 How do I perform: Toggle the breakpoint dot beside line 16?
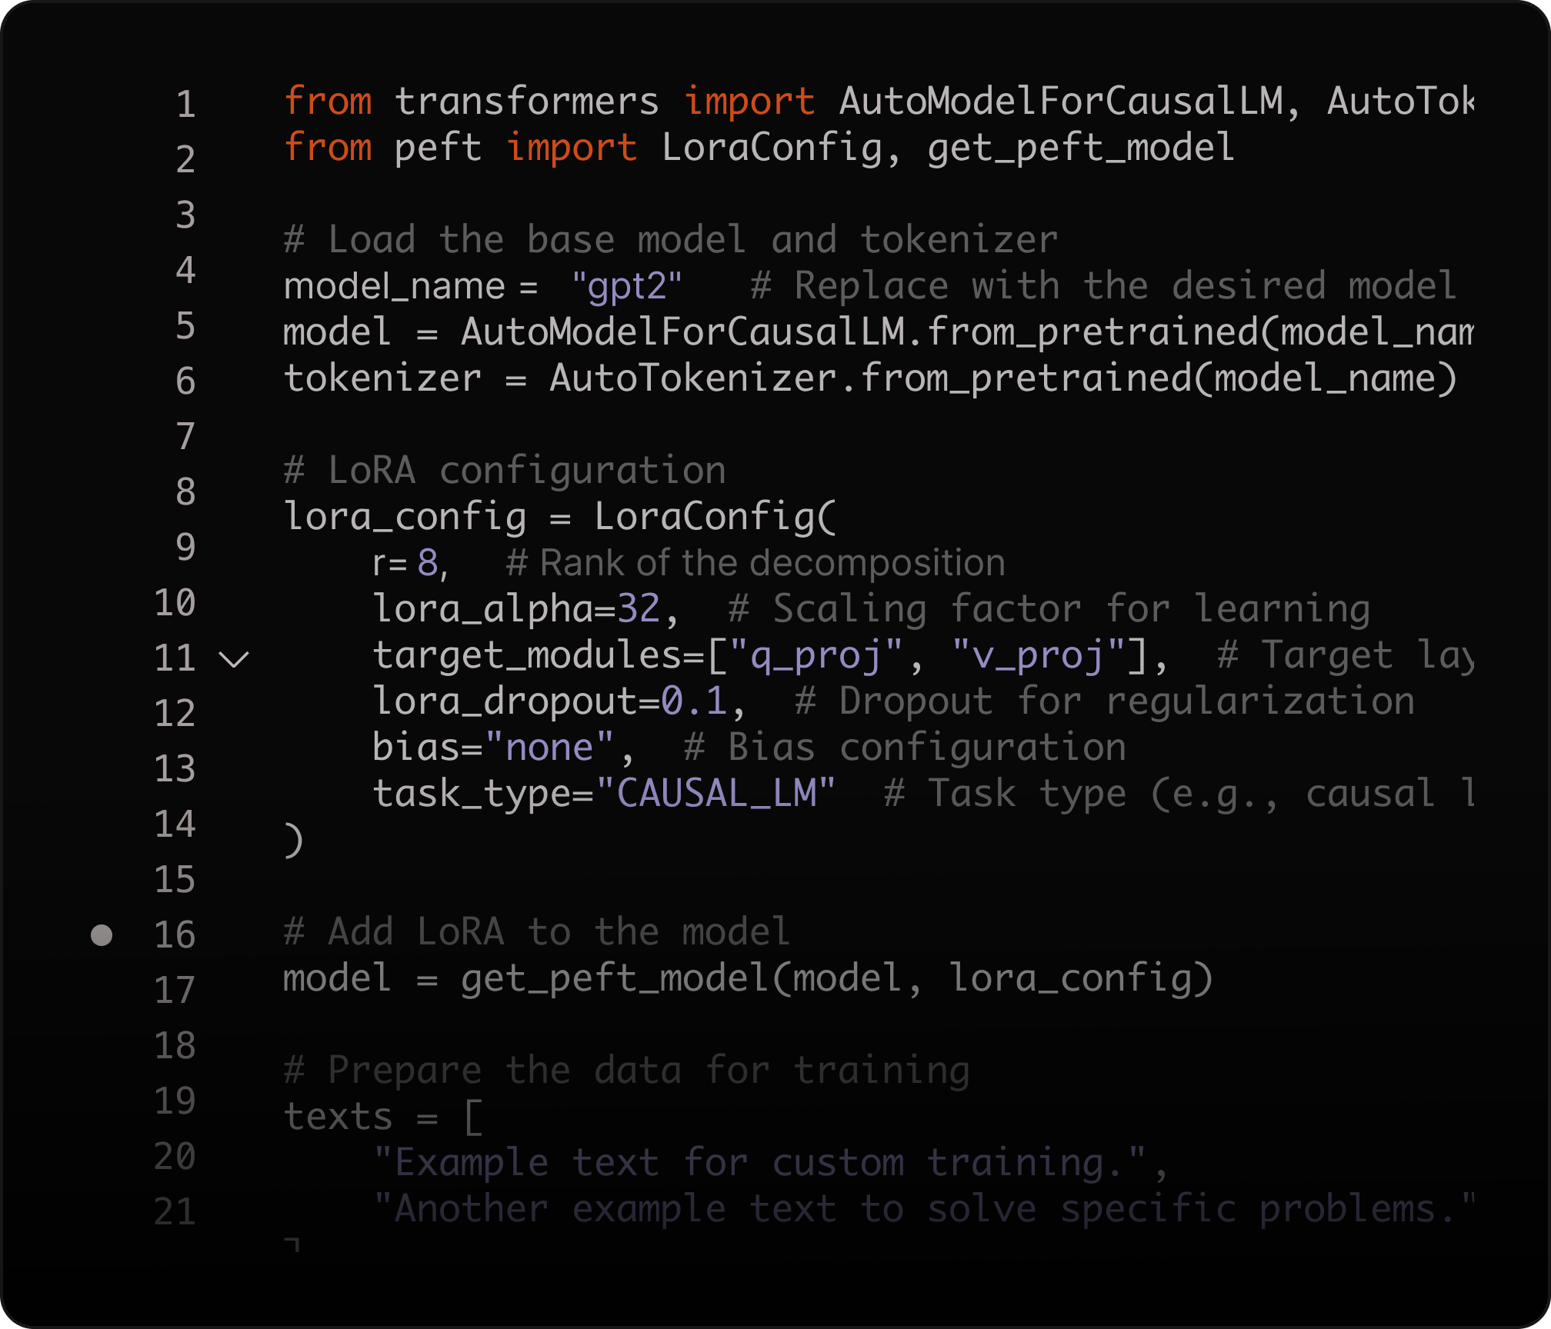point(102,934)
